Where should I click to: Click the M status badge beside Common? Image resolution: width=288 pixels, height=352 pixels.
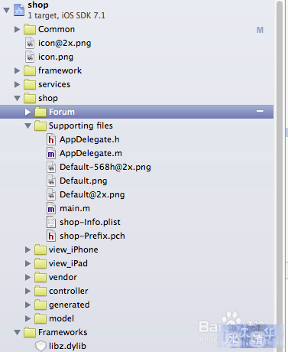pos(260,30)
